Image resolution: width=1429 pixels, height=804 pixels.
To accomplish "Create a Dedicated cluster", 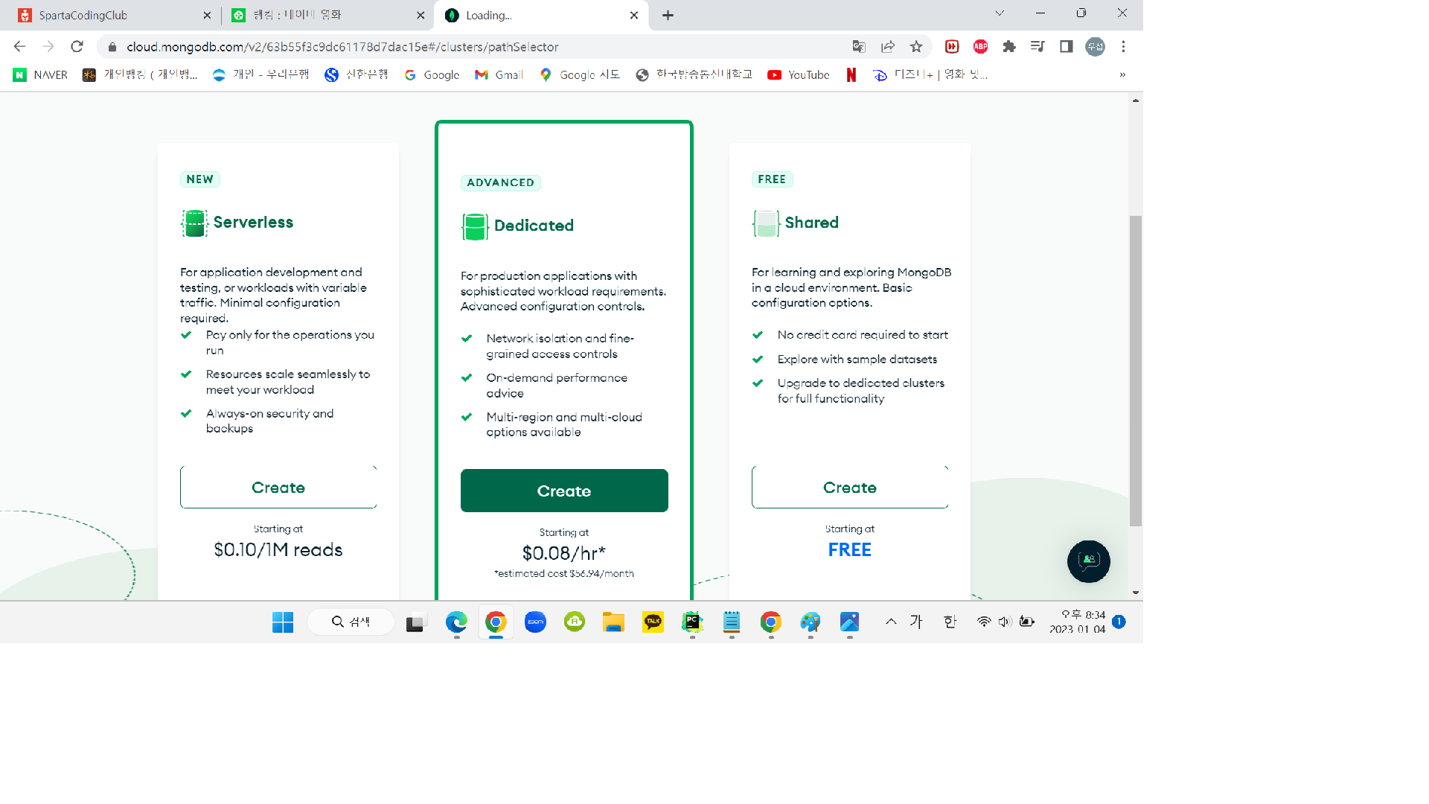I will pyautogui.click(x=564, y=491).
